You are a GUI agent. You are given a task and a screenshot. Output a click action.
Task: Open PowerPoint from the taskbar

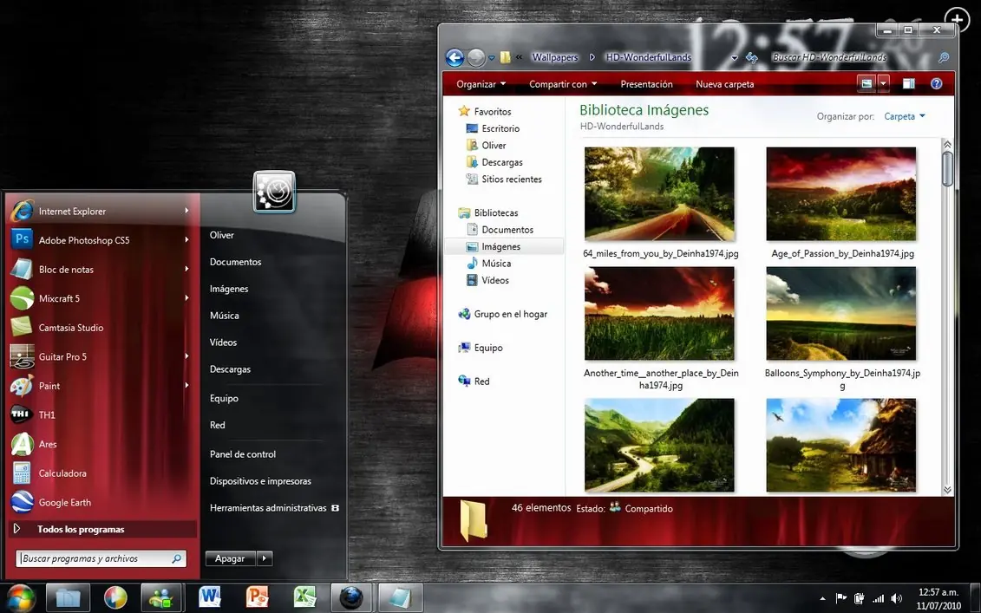[x=258, y=597]
